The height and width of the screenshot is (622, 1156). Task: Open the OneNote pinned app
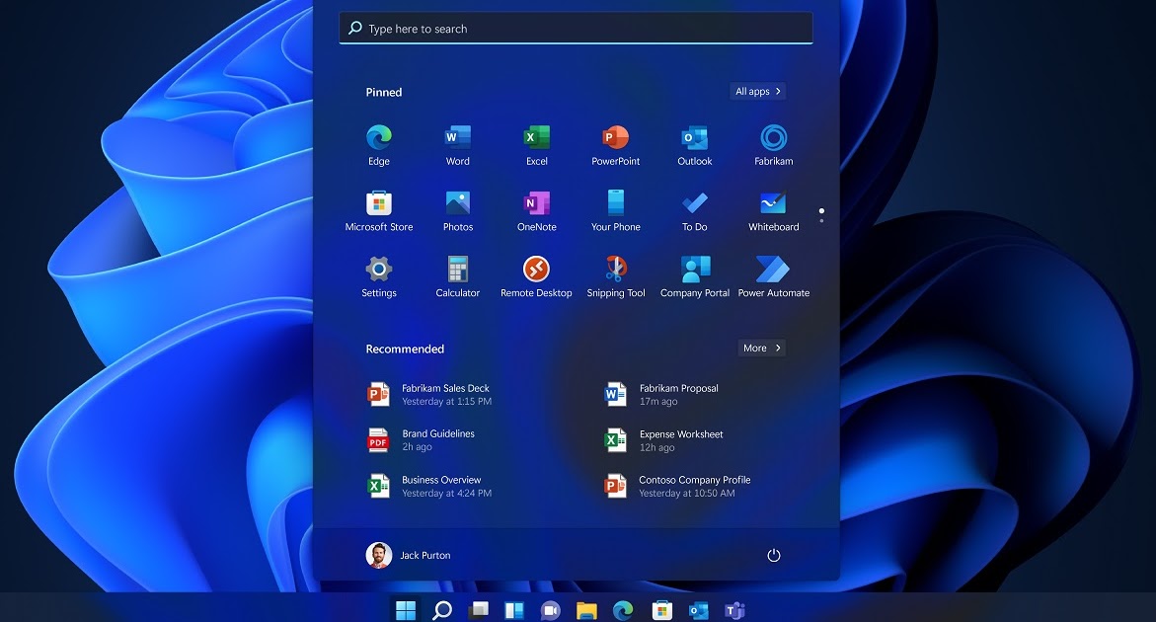coord(537,210)
